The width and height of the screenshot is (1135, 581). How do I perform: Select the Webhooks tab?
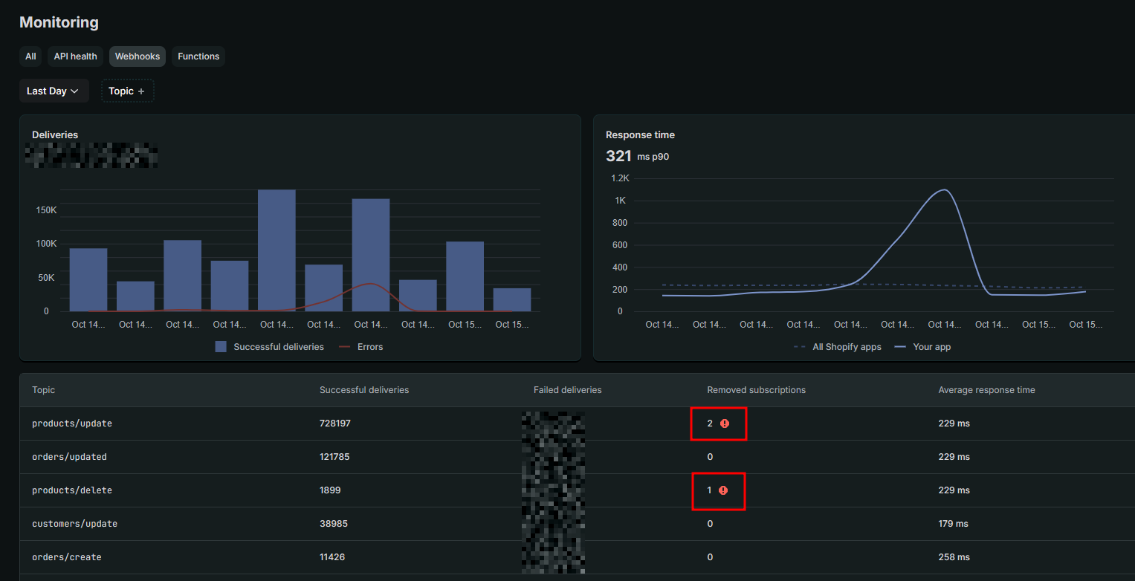[138, 56]
